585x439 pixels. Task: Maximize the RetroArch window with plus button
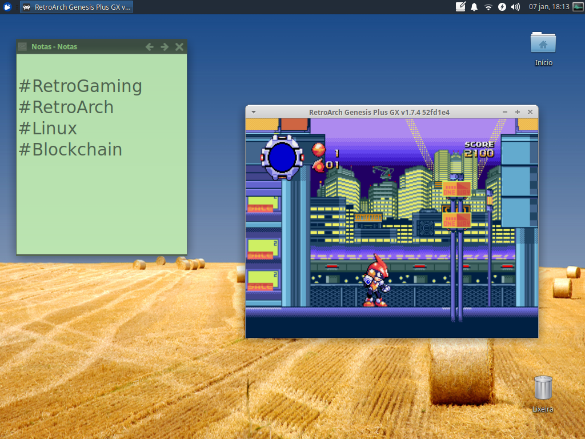tap(518, 112)
